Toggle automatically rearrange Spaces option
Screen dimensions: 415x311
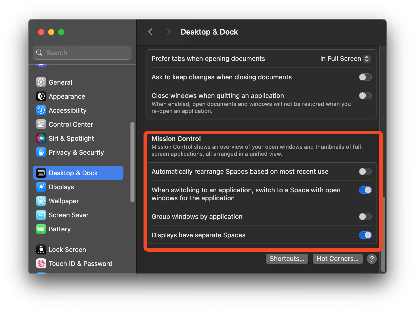pos(365,172)
